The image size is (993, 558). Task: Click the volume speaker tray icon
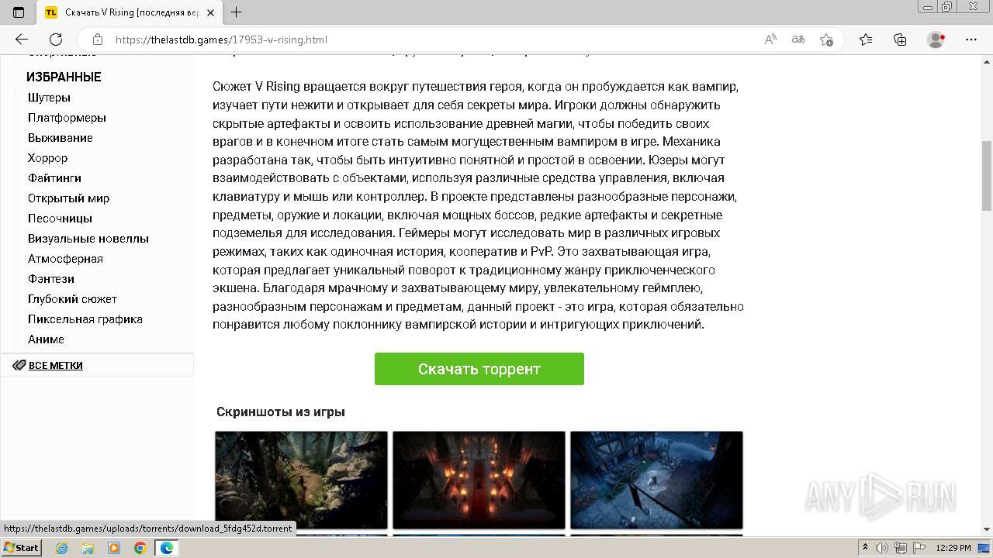(882, 548)
